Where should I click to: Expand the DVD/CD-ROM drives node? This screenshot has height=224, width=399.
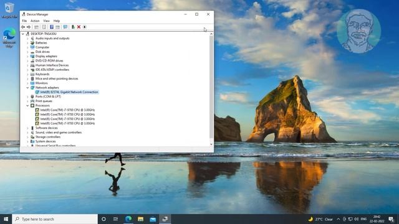click(x=27, y=61)
